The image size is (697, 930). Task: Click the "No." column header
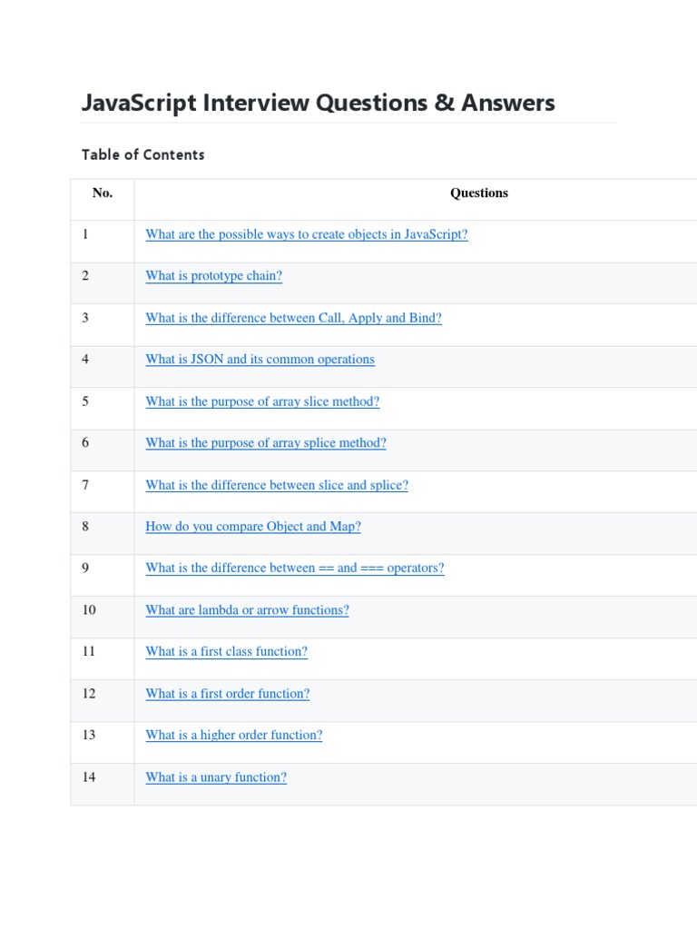coord(103,193)
